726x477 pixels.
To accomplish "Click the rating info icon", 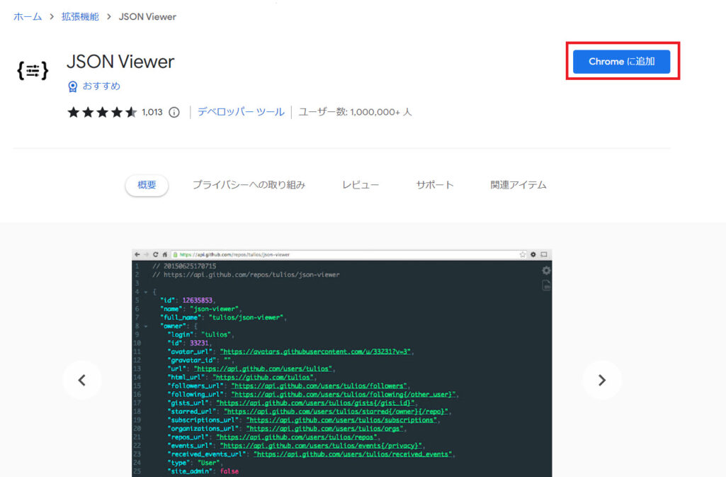I will (x=174, y=112).
